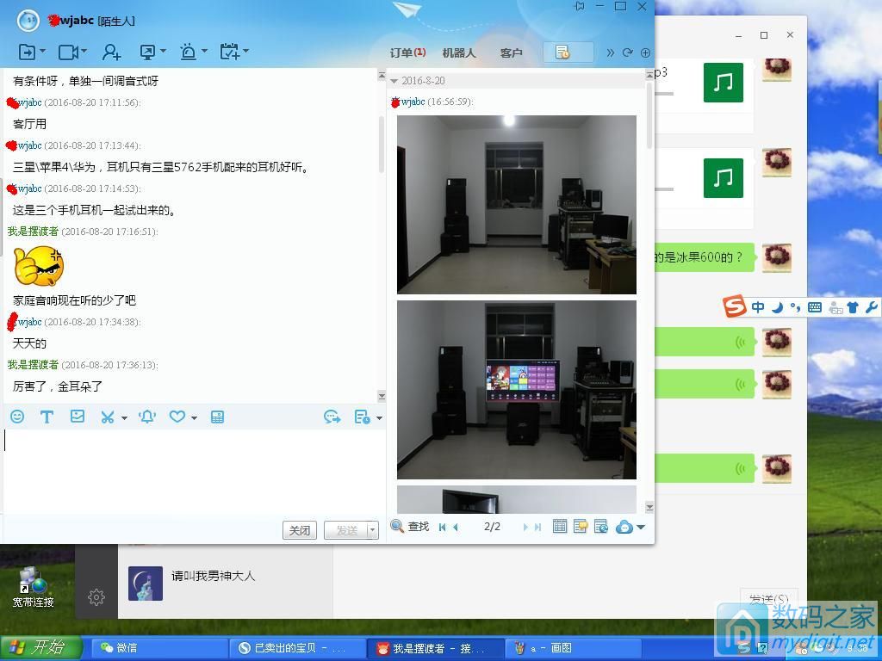This screenshot has width=882, height=661.
Task: Select the highlighted history tab icon
Action: pyautogui.click(x=568, y=53)
